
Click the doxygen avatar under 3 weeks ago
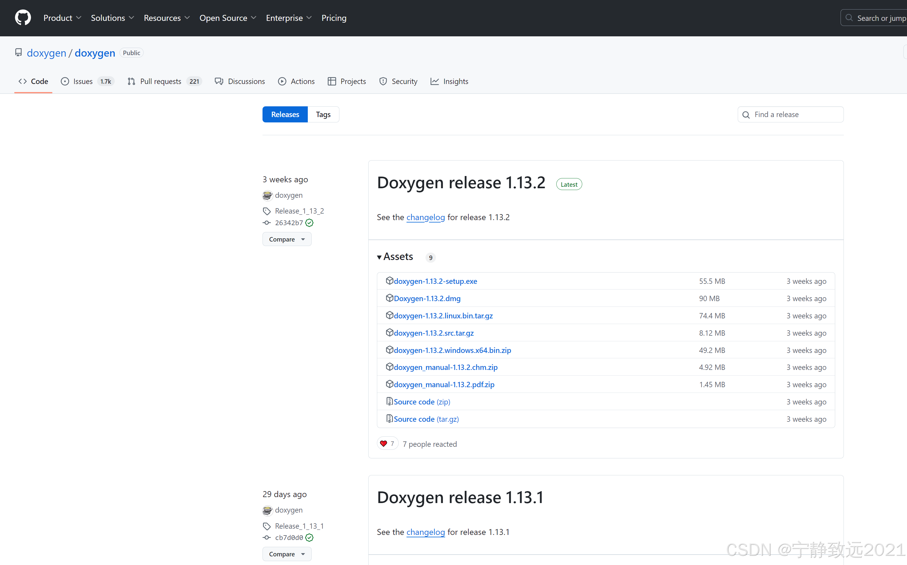tap(268, 195)
